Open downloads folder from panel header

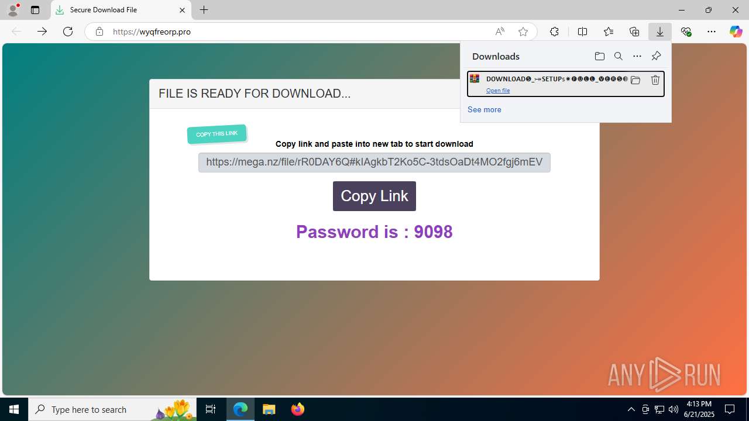(x=600, y=56)
